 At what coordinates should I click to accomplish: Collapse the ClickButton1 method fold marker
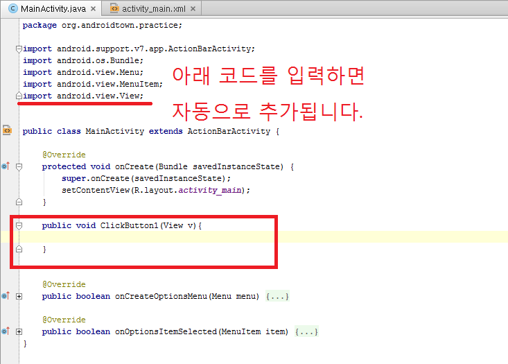[19, 226]
